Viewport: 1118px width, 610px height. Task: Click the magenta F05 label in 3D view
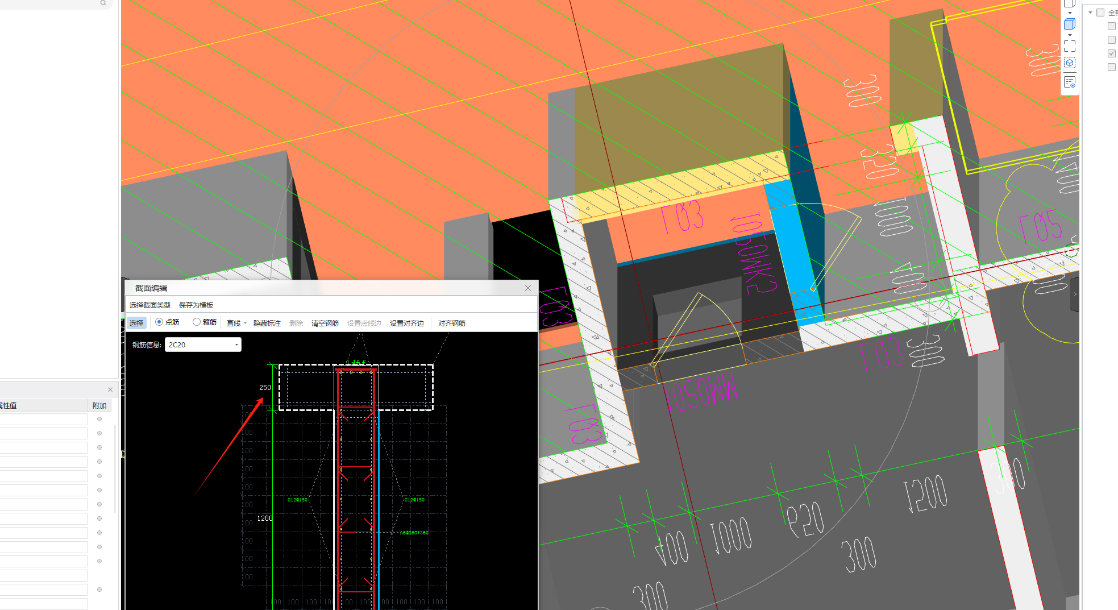1040,226
